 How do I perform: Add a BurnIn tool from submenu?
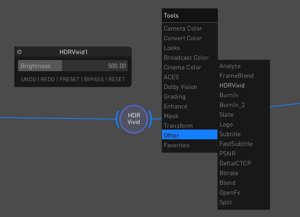click(x=229, y=95)
